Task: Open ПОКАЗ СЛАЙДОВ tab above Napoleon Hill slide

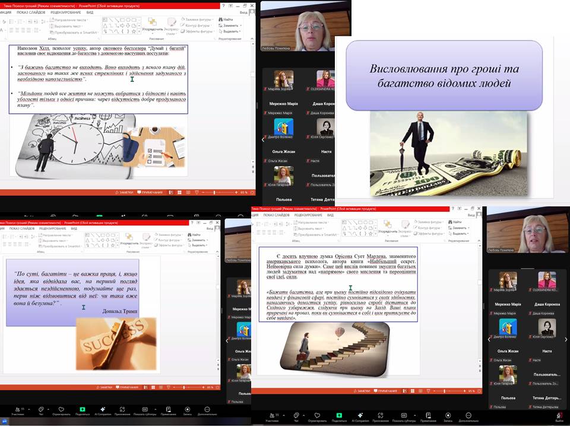Action: coord(30,12)
